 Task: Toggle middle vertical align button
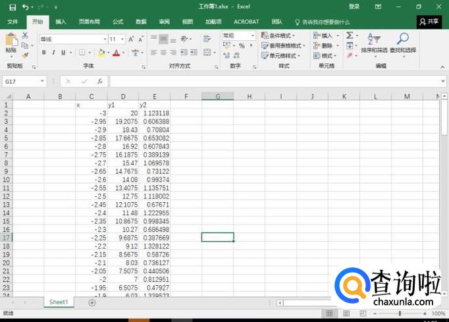(163, 39)
